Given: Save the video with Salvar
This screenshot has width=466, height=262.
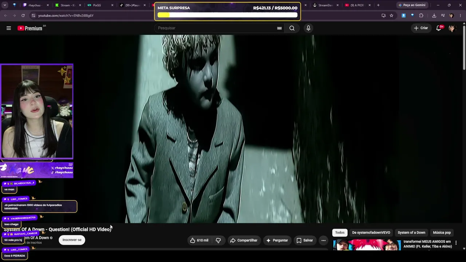Looking at the screenshot, I should (x=305, y=240).
